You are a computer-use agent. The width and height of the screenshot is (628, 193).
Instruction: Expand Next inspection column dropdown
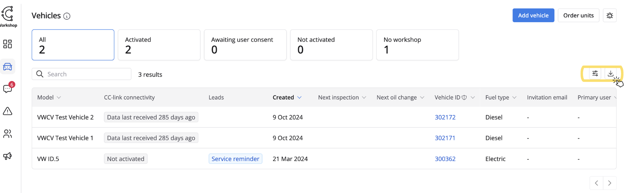tap(364, 98)
